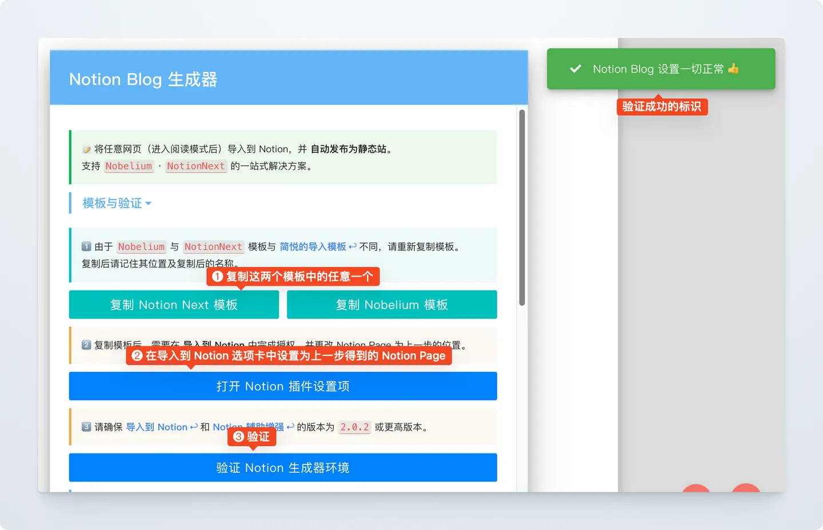The width and height of the screenshot is (823, 530).
Task: Click 验证 Notion 生成器环境 button
Action: click(x=283, y=468)
